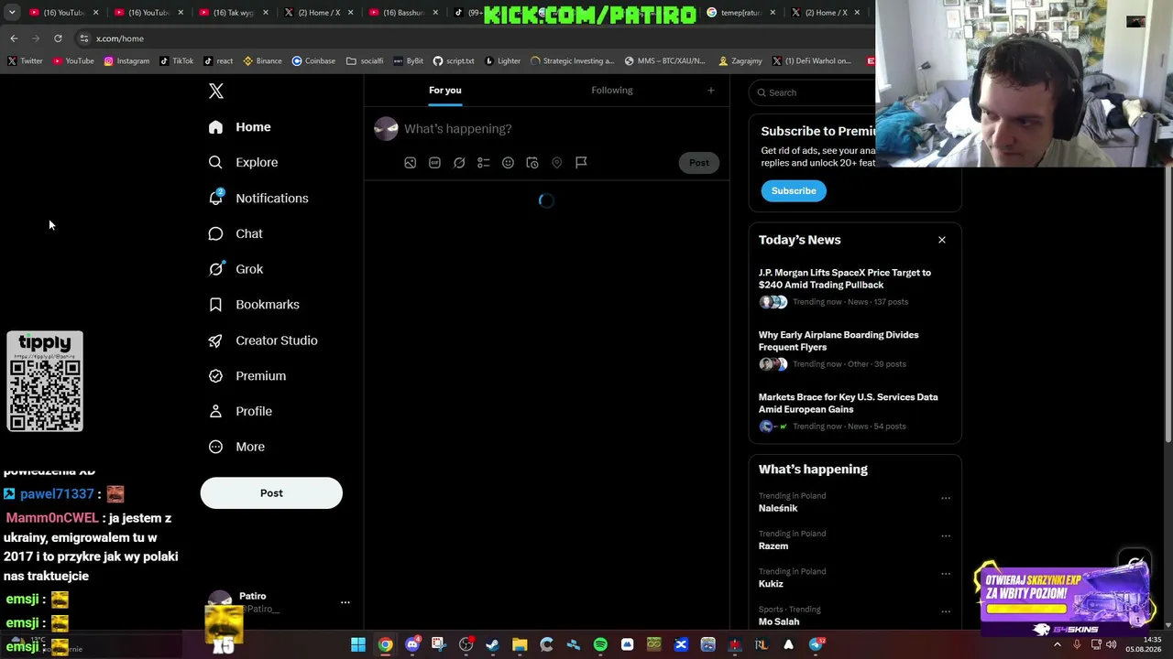Open the Explore page
Screen dimensions: 1173x659
[244, 162]
